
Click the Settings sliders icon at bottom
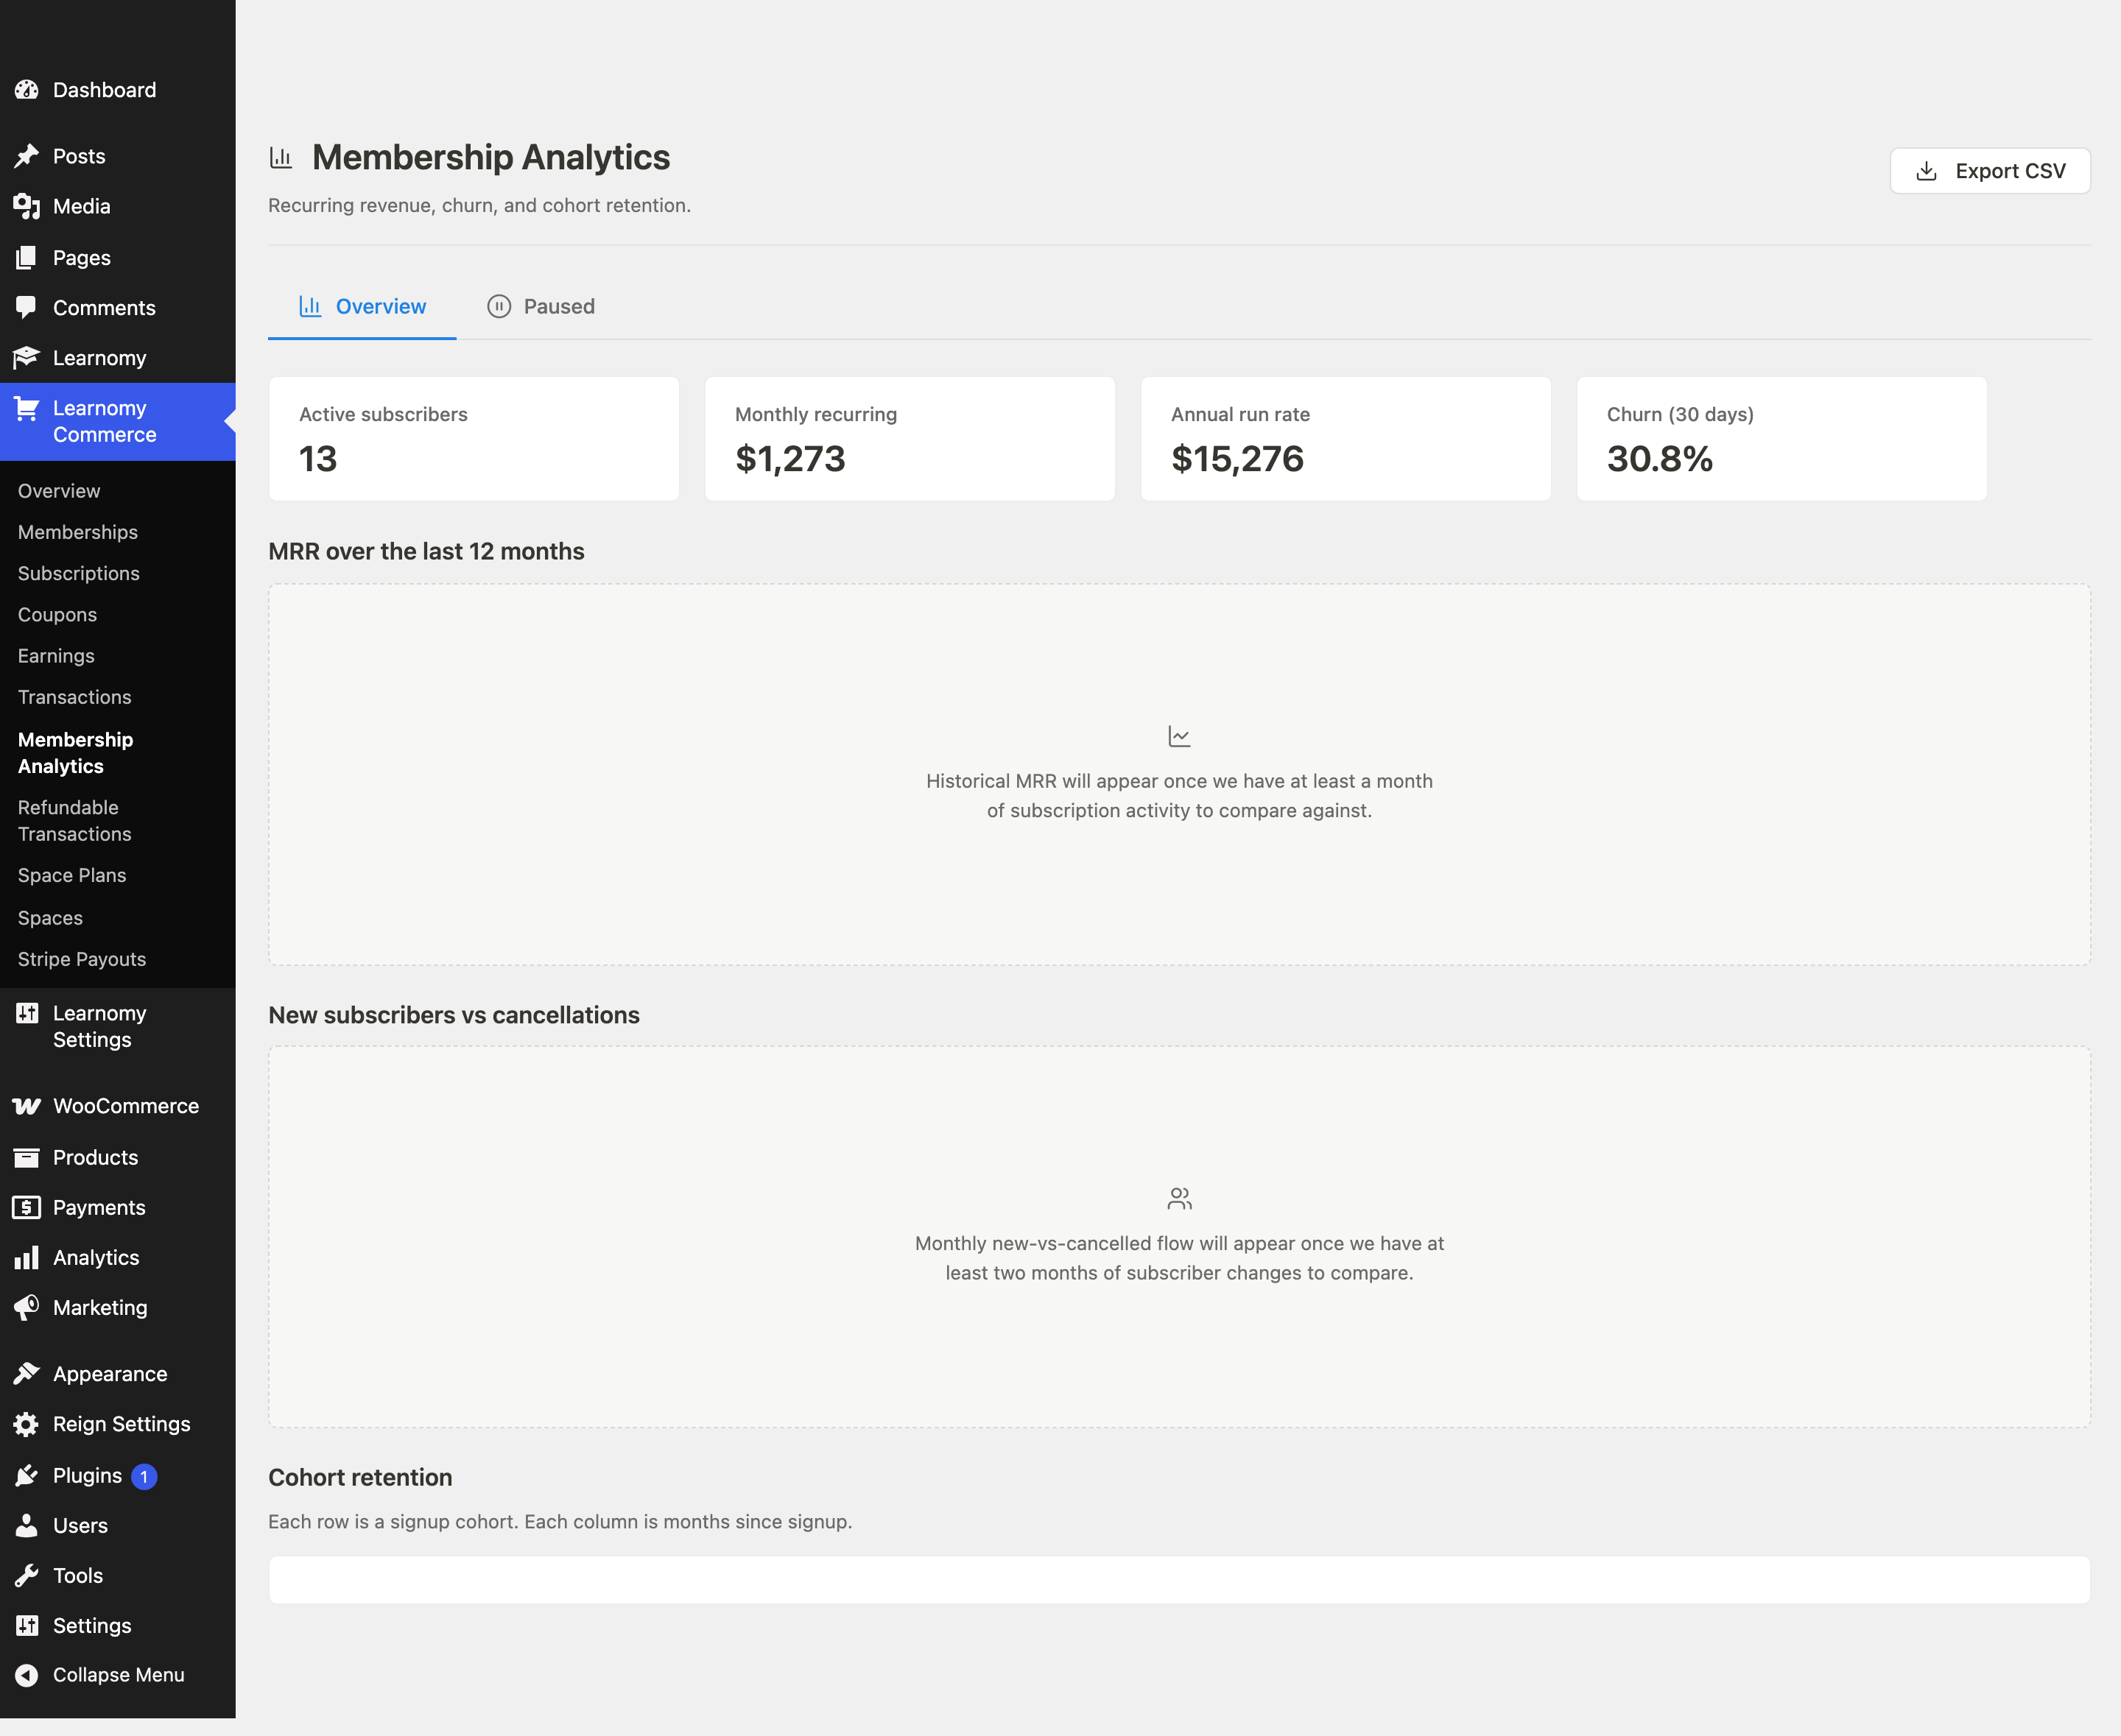pyautogui.click(x=27, y=1625)
